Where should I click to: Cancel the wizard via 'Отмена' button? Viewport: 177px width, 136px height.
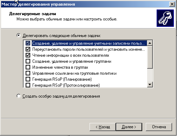159,127
